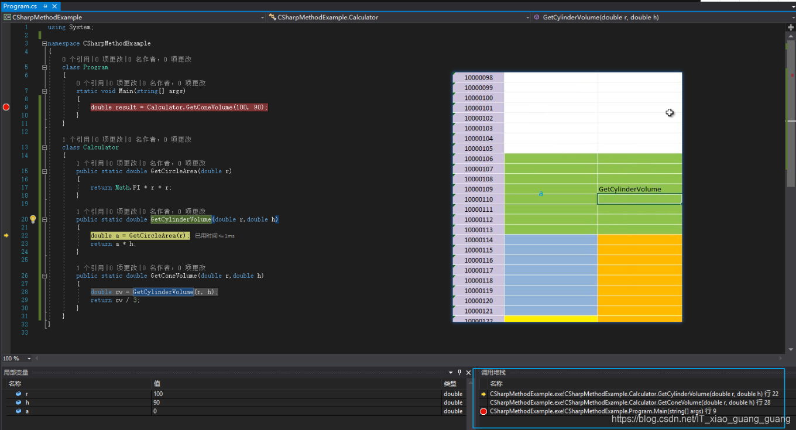The height and width of the screenshot is (430, 796).
Task: Click the references CodeLens above class Program
Action: 126,59
